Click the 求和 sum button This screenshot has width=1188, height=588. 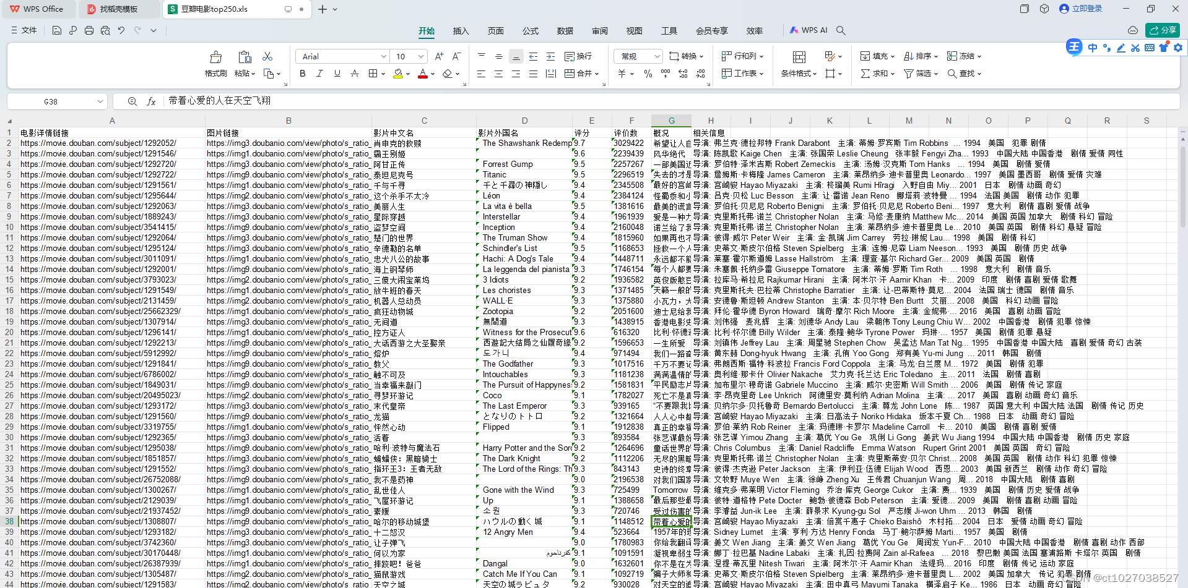(877, 74)
